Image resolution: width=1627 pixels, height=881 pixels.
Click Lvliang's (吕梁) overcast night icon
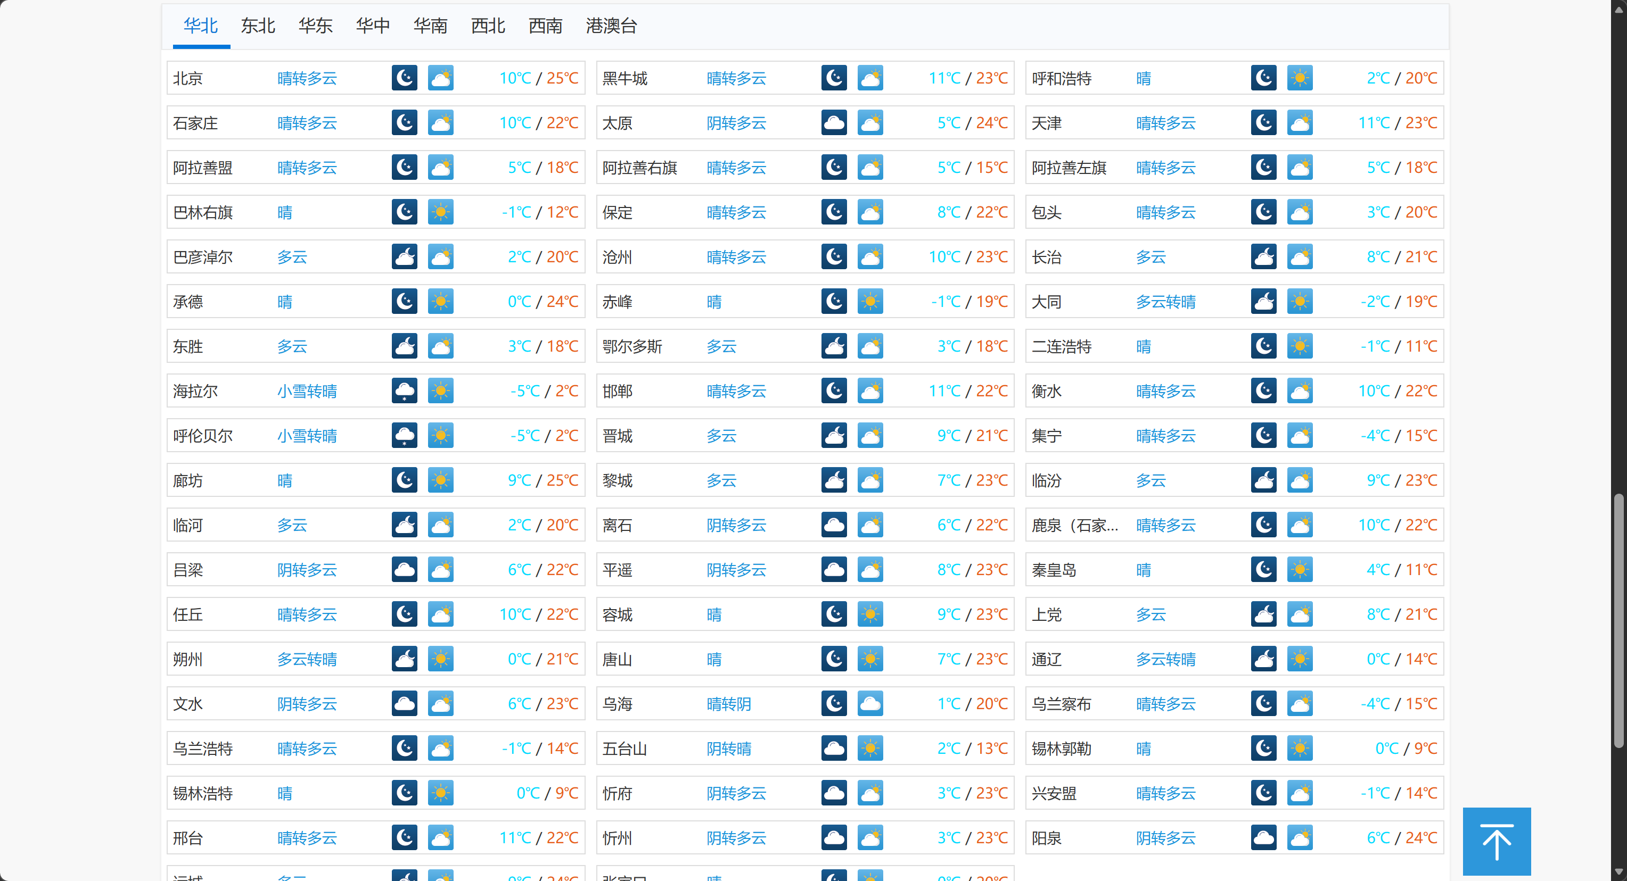point(405,569)
